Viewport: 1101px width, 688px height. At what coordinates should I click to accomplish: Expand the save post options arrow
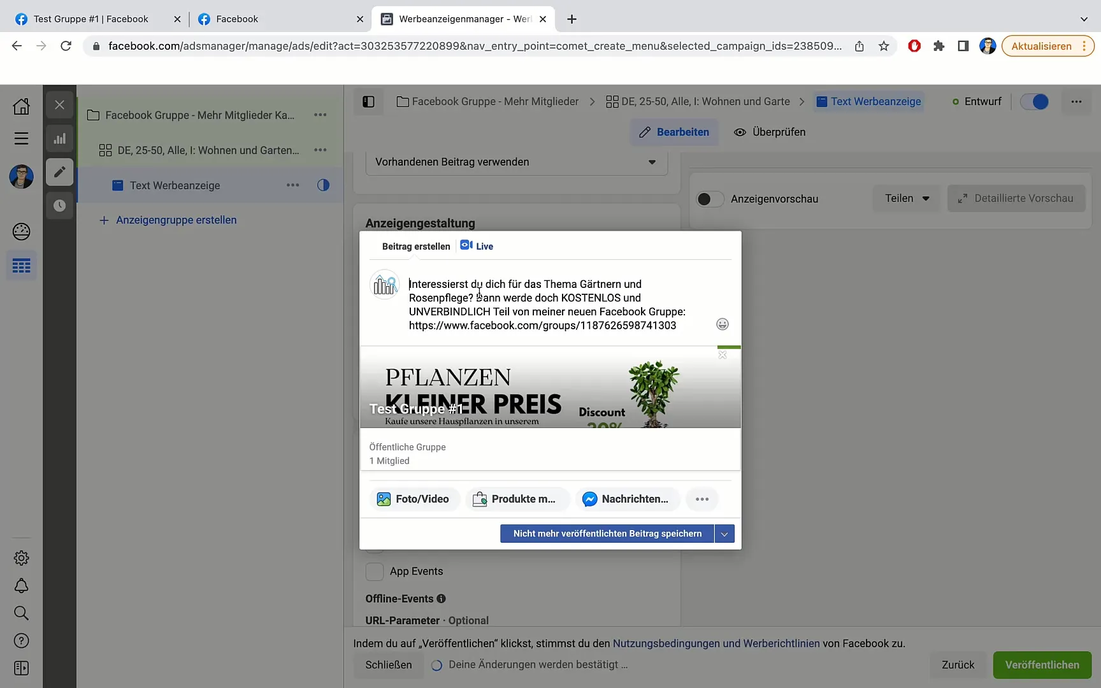tap(724, 534)
